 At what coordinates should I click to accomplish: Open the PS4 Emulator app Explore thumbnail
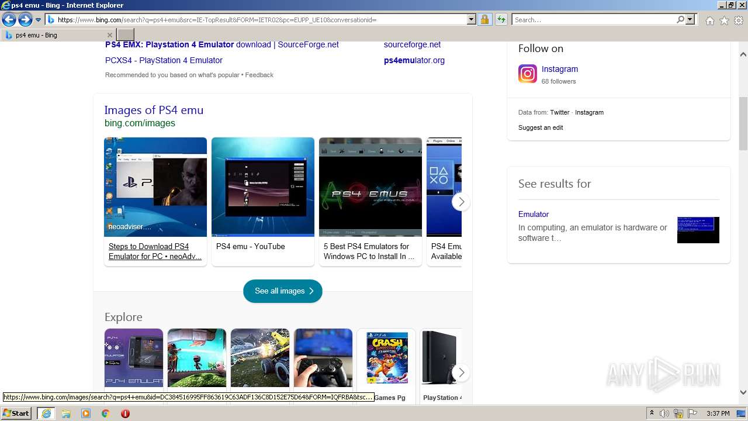(x=134, y=358)
